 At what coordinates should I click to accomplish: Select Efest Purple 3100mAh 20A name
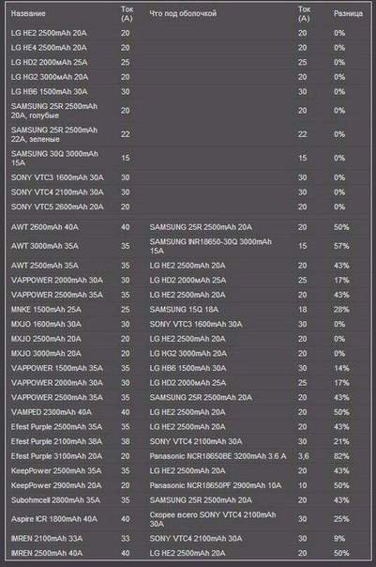pyautogui.click(x=56, y=456)
